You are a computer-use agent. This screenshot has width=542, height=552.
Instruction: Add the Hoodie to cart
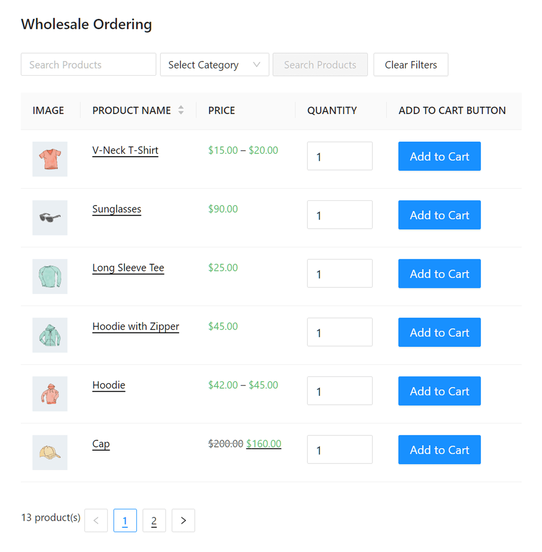439,391
